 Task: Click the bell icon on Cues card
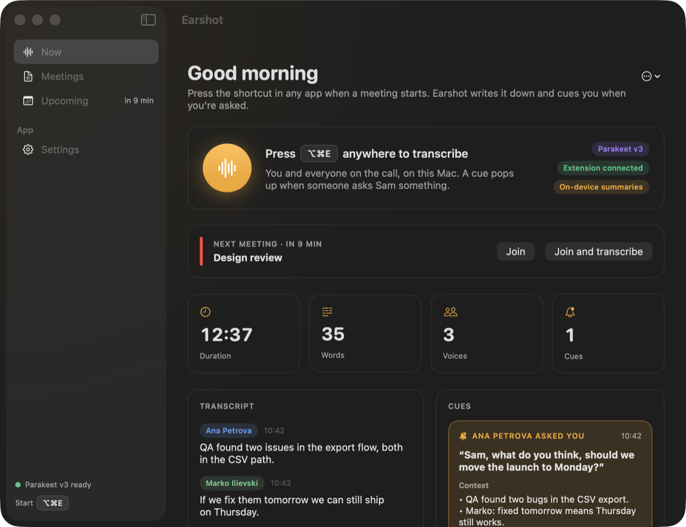pyautogui.click(x=570, y=312)
